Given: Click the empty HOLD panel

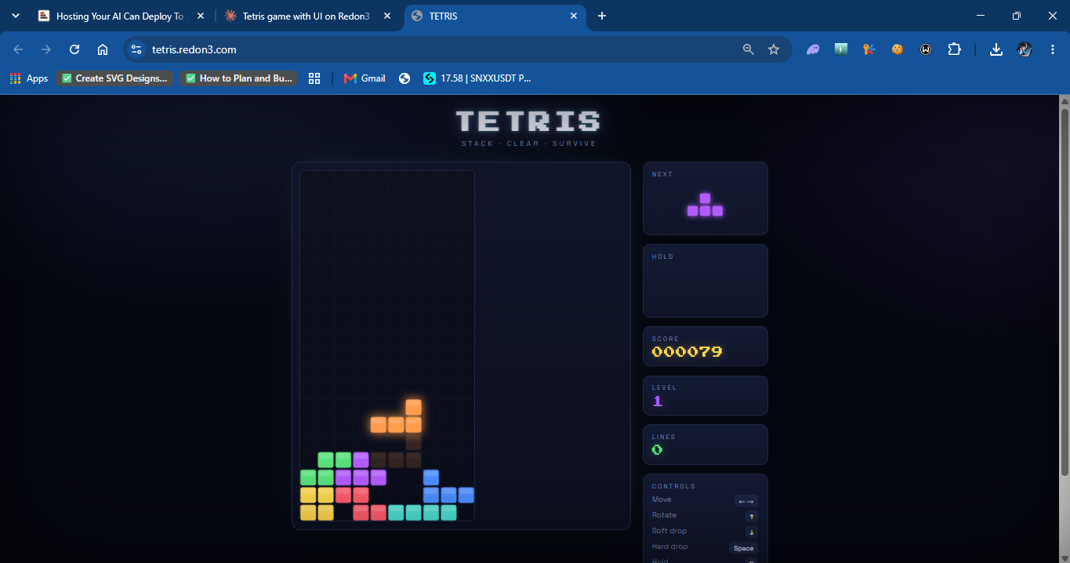Looking at the screenshot, I should point(705,281).
